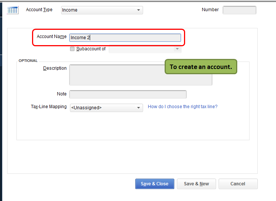Click inside the Description text box
Image resolution: width=276 pixels, height=201 pixels.
pyautogui.click(x=141, y=75)
